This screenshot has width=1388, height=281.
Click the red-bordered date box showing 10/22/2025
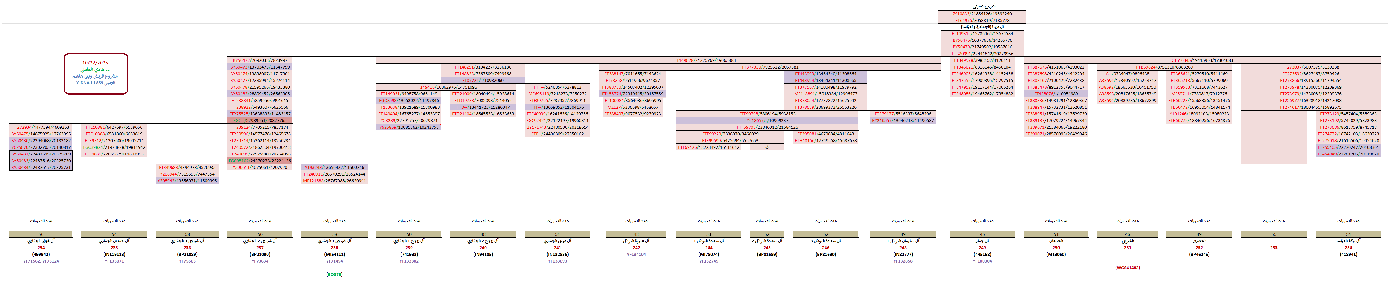pos(95,63)
